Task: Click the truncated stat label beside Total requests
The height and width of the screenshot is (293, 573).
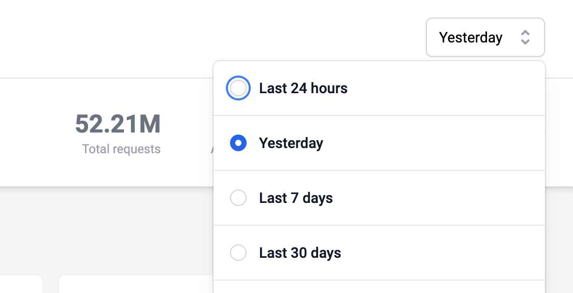Action: [211, 149]
